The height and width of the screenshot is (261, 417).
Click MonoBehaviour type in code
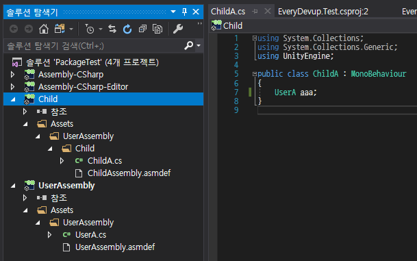point(379,74)
